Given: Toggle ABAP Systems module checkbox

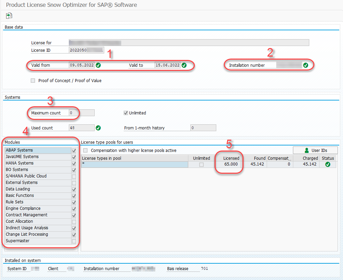Looking at the screenshot, I should 74,151.
